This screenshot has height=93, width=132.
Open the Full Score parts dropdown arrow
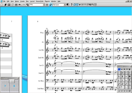pyautogui.click(x=65, y=5)
